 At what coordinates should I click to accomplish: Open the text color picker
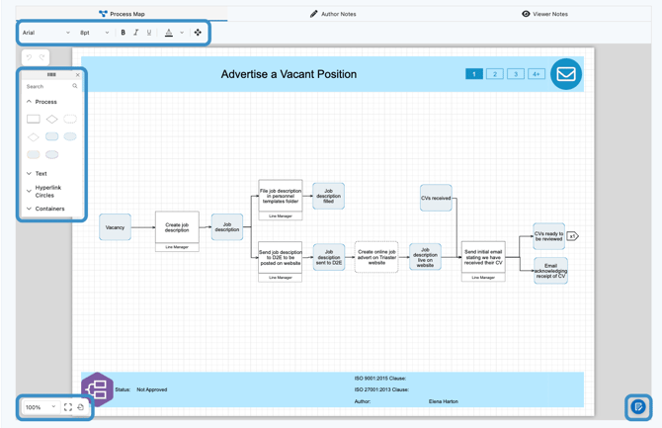pos(169,33)
